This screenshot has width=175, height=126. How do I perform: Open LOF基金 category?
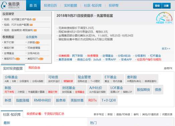117,88
